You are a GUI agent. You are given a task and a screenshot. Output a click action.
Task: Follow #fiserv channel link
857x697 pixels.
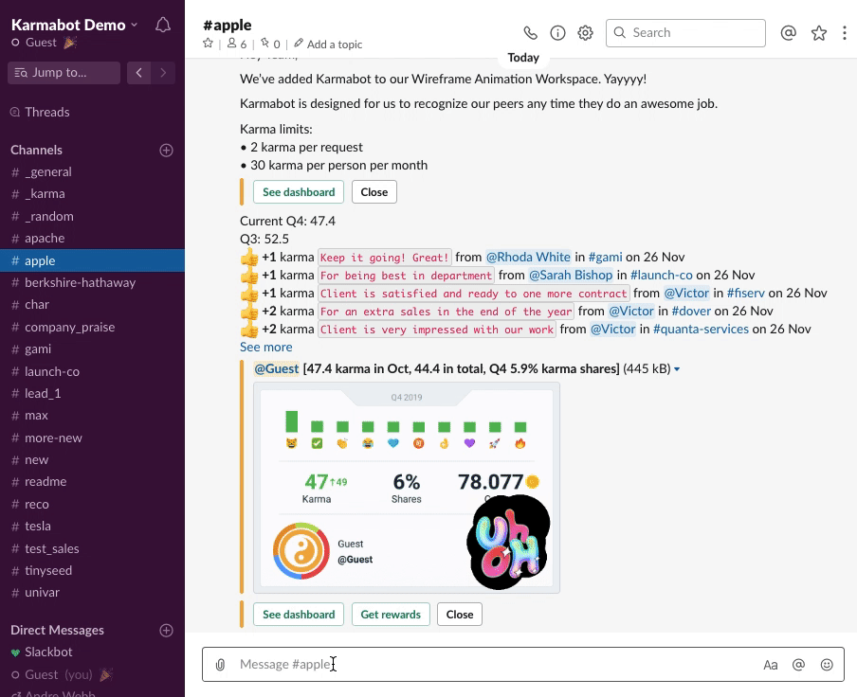[745, 294]
